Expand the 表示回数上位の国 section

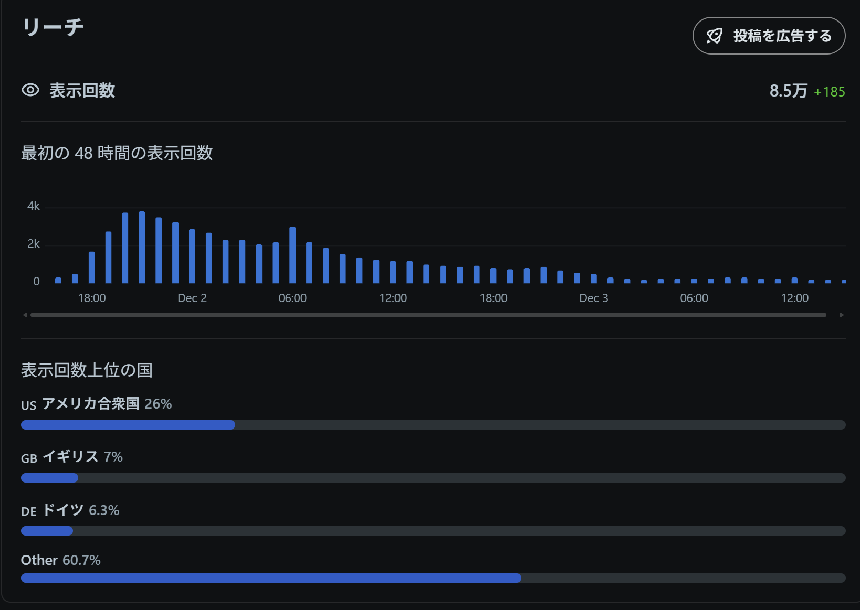[x=87, y=370]
